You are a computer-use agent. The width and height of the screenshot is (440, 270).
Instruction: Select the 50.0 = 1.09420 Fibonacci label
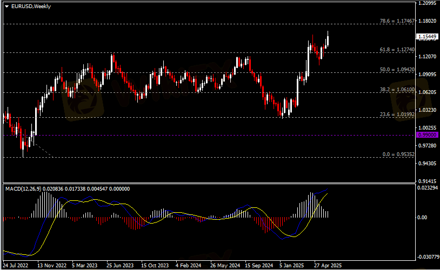point(397,70)
